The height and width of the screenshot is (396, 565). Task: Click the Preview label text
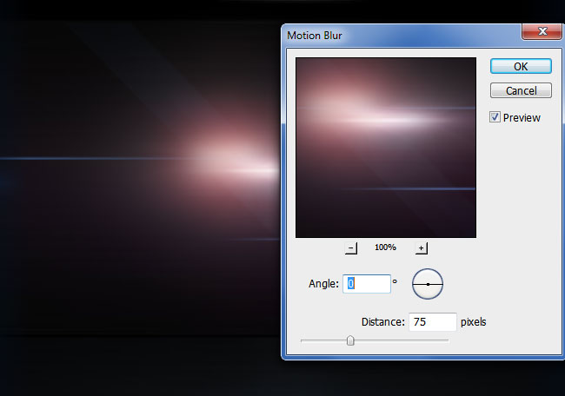pyautogui.click(x=521, y=117)
